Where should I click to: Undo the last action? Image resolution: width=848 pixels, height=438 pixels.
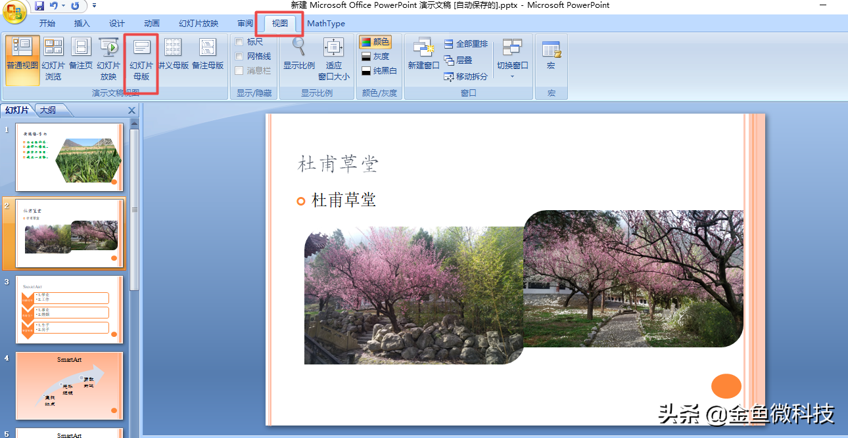point(53,6)
